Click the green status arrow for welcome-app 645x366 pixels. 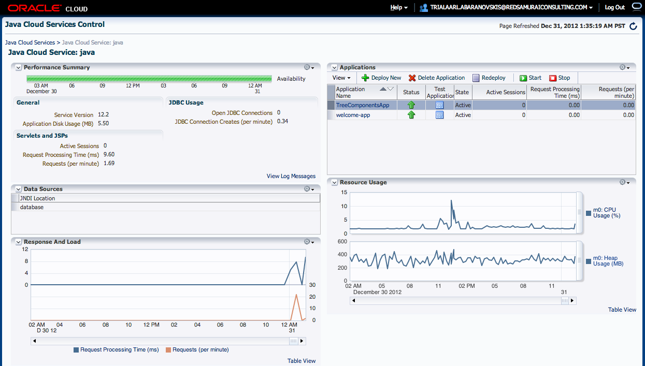point(411,114)
